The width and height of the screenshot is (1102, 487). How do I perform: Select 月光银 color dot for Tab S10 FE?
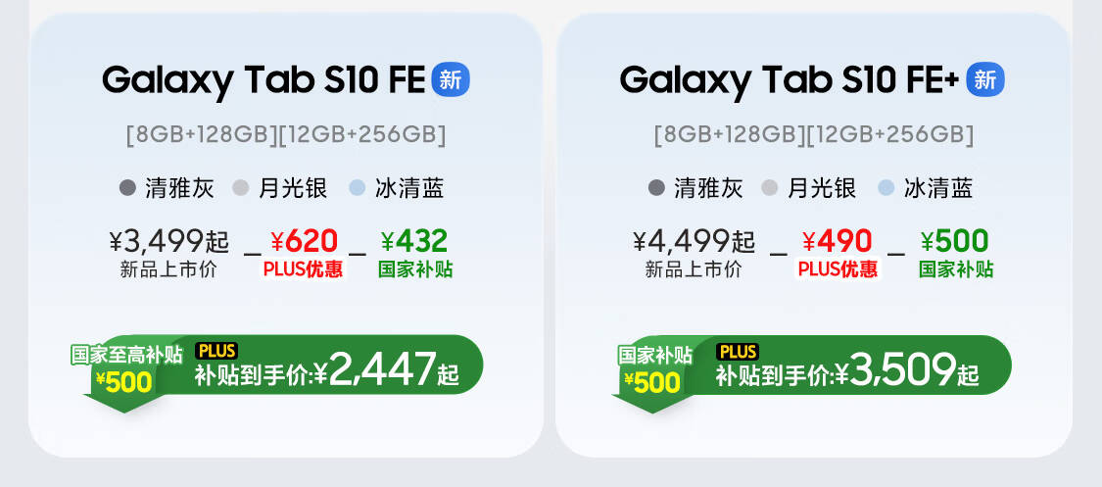coord(241,188)
